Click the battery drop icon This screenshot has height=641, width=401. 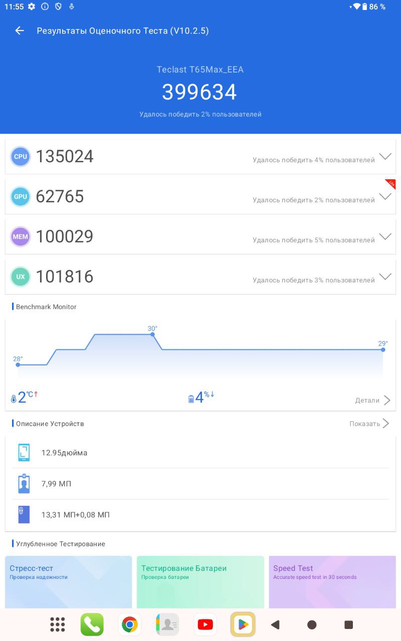pyautogui.click(x=191, y=399)
